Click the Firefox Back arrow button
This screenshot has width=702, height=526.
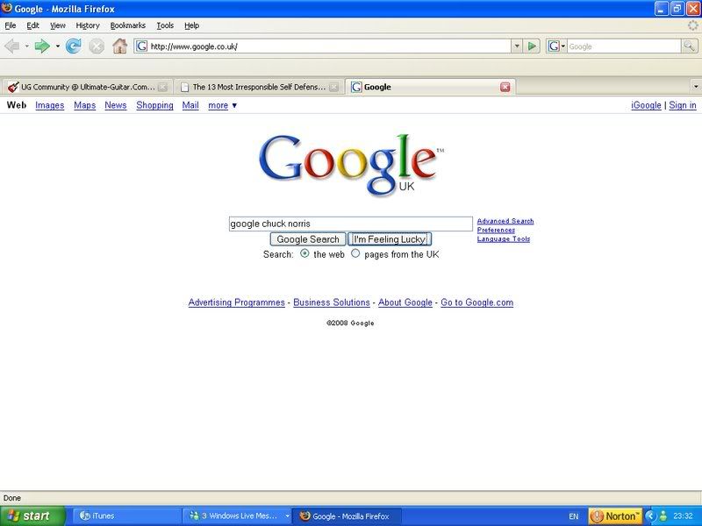(12, 46)
